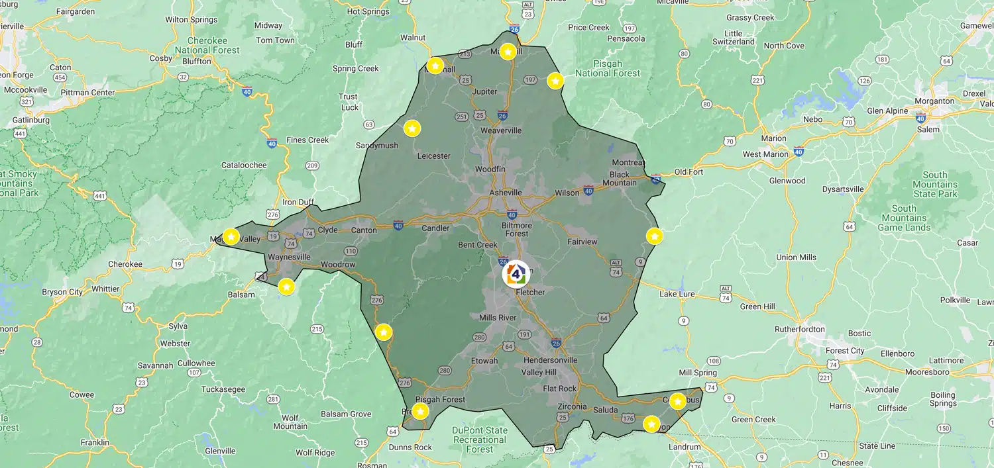Click the star marker near Balsam
Image resolution: width=994 pixels, height=468 pixels.
(286, 287)
